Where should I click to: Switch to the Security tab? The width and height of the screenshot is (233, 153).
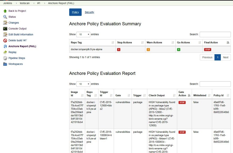(89, 12)
